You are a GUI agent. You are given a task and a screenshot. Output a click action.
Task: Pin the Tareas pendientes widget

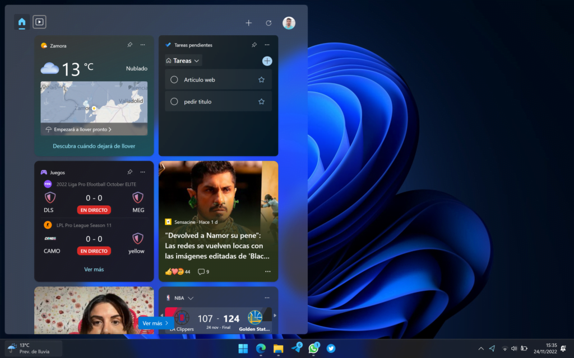(x=254, y=45)
